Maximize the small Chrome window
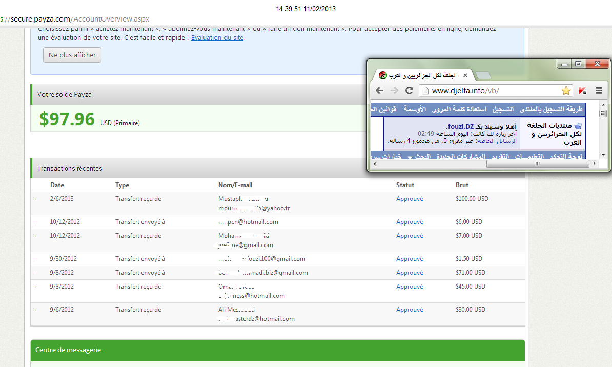612x367 pixels. [x=578, y=64]
